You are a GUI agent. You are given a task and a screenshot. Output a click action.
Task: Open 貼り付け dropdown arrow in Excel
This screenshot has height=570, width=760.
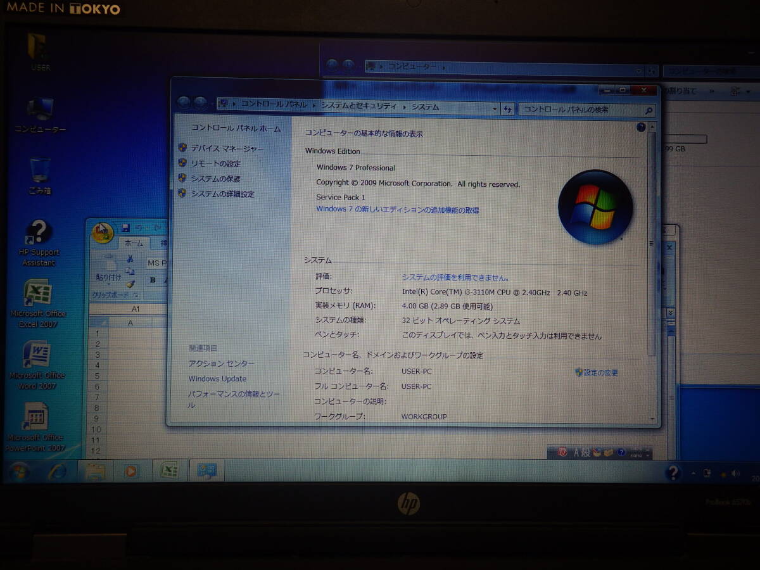108,284
